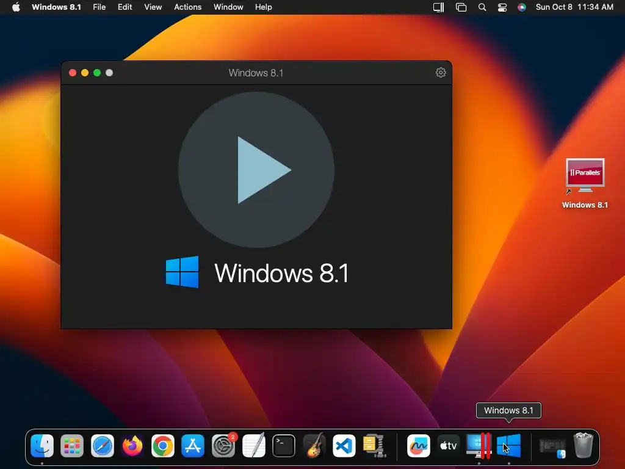Open the archive utility icon in the Dock

tap(374, 445)
